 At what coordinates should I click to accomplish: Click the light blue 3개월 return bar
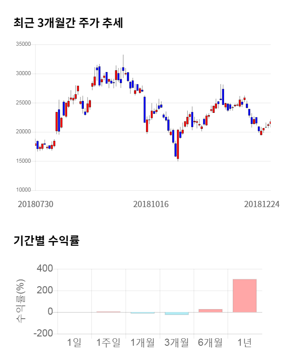pos(177,313)
